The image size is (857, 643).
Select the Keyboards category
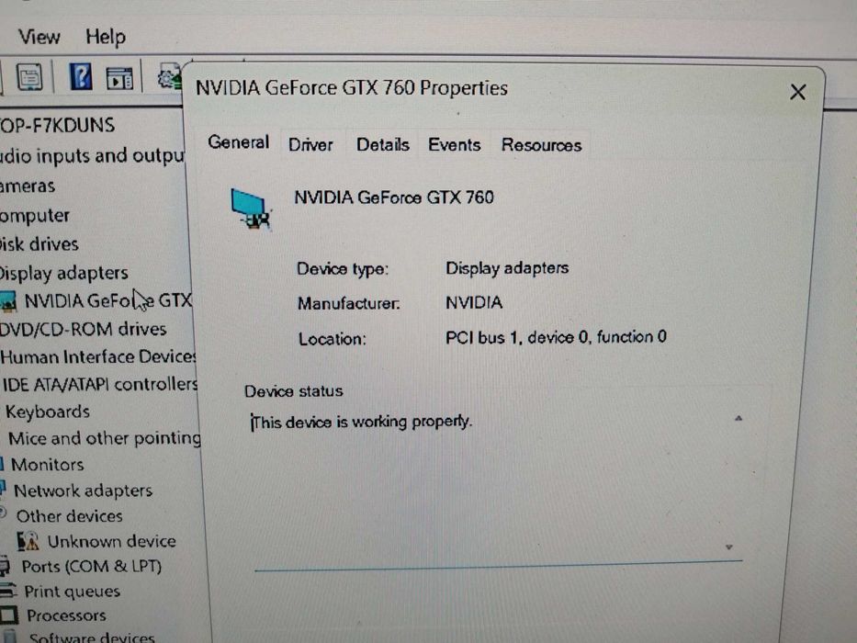48,412
